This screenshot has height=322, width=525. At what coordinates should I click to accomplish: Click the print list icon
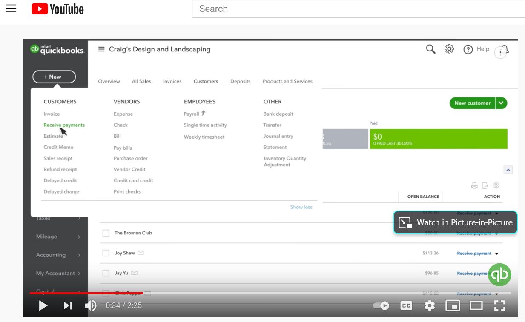click(474, 185)
